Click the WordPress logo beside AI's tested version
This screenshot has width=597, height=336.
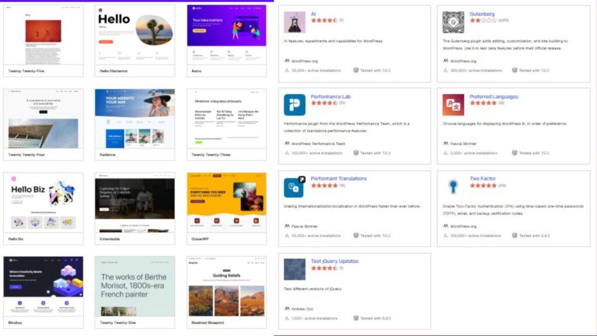(356, 71)
